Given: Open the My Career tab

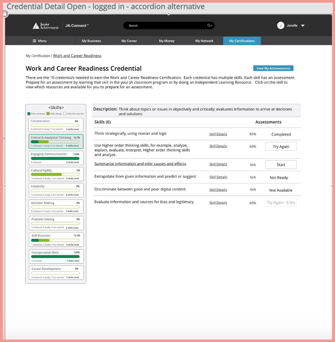Looking at the screenshot, I should [129, 41].
